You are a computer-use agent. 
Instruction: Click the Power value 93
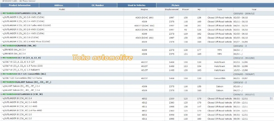[185, 30]
